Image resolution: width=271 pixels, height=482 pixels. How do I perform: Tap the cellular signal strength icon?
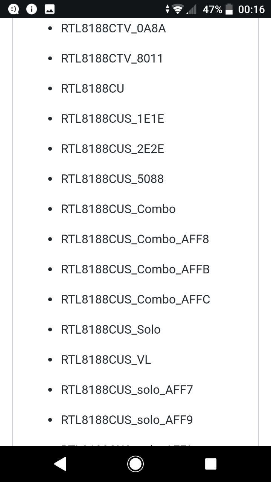(191, 9)
